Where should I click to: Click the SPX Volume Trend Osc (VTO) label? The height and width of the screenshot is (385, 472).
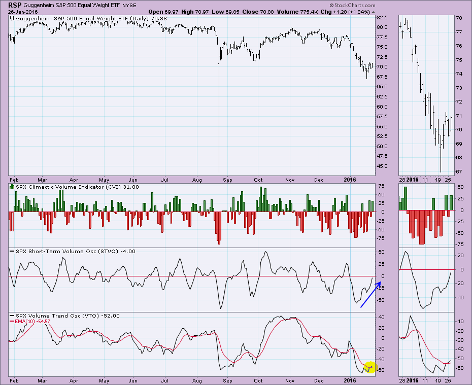tap(68, 316)
